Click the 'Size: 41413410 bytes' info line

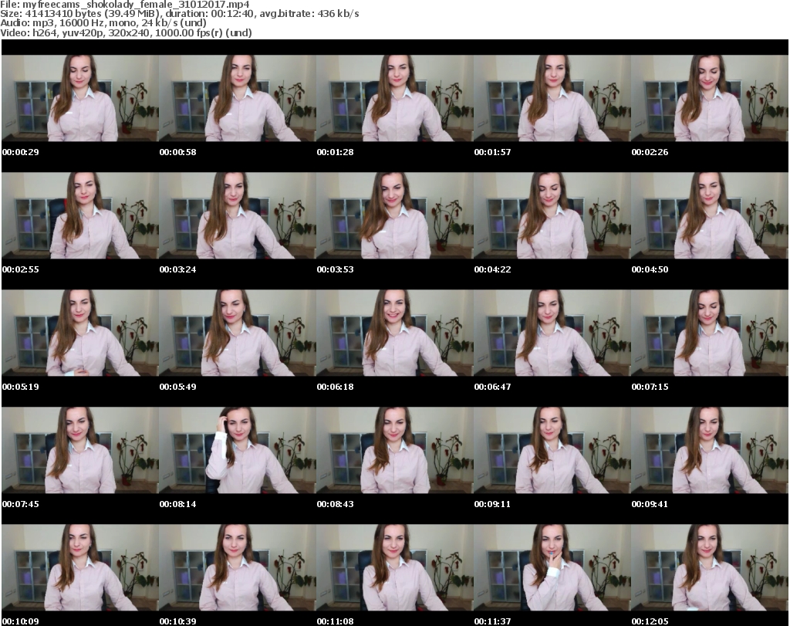(x=179, y=14)
